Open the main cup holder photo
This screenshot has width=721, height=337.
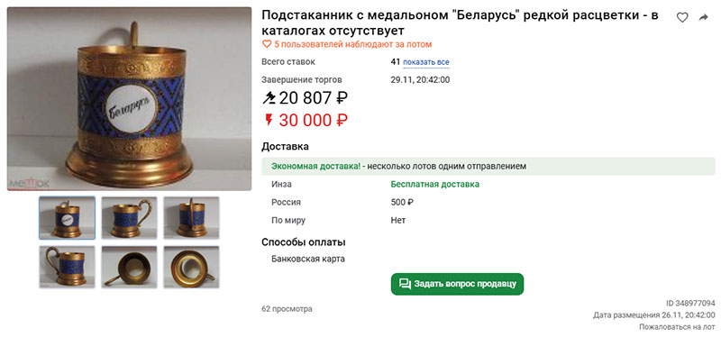tap(129, 99)
